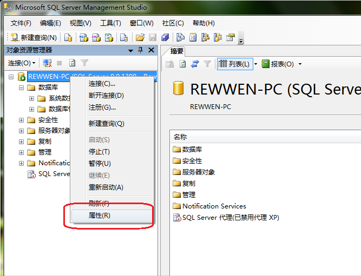Select the 列表(L) view button
Image resolution: width=361 pixels, height=276 pixels.
click(235, 64)
